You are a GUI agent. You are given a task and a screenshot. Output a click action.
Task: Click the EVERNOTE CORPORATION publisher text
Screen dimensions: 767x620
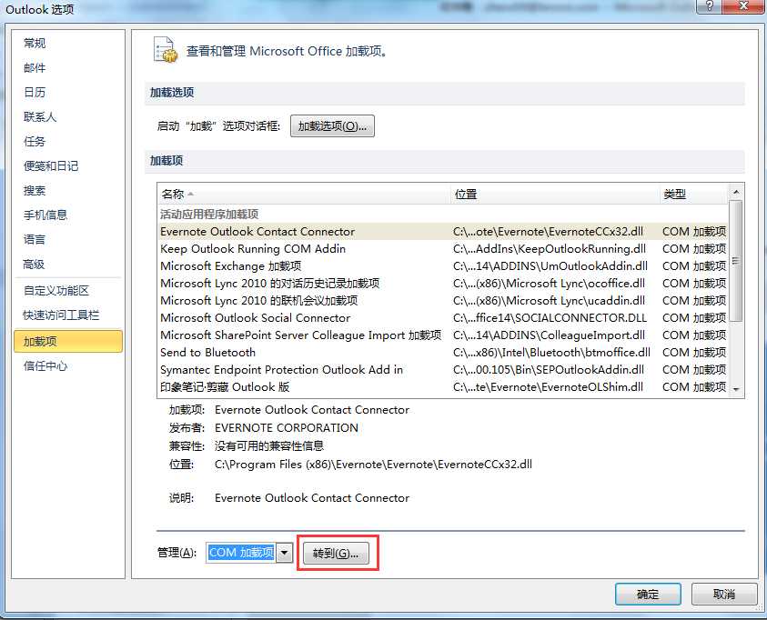pyautogui.click(x=287, y=428)
